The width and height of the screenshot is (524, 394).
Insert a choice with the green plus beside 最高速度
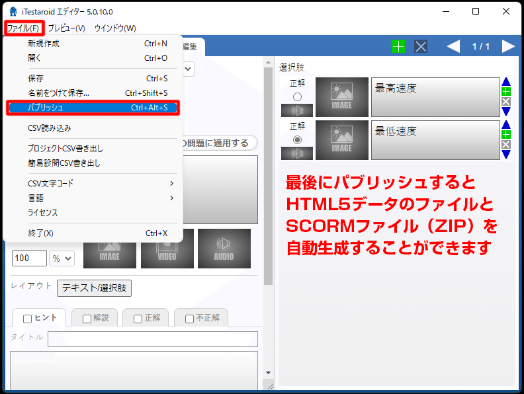click(506, 91)
